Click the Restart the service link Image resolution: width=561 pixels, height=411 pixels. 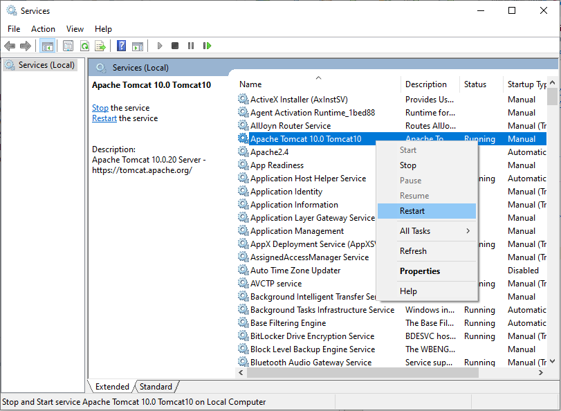coord(104,118)
